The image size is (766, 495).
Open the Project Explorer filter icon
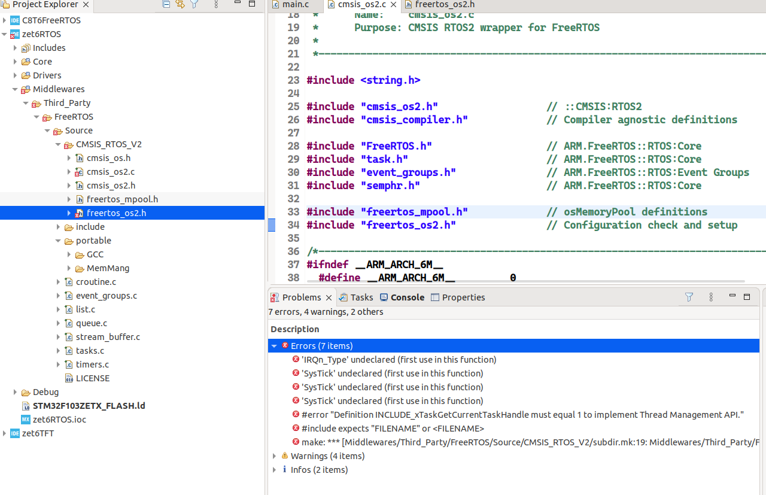click(x=194, y=4)
